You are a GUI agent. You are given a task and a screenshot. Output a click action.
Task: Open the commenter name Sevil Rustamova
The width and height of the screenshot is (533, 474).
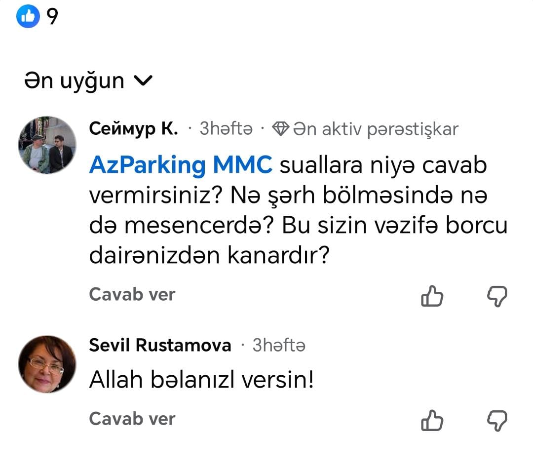click(x=160, y=345)
